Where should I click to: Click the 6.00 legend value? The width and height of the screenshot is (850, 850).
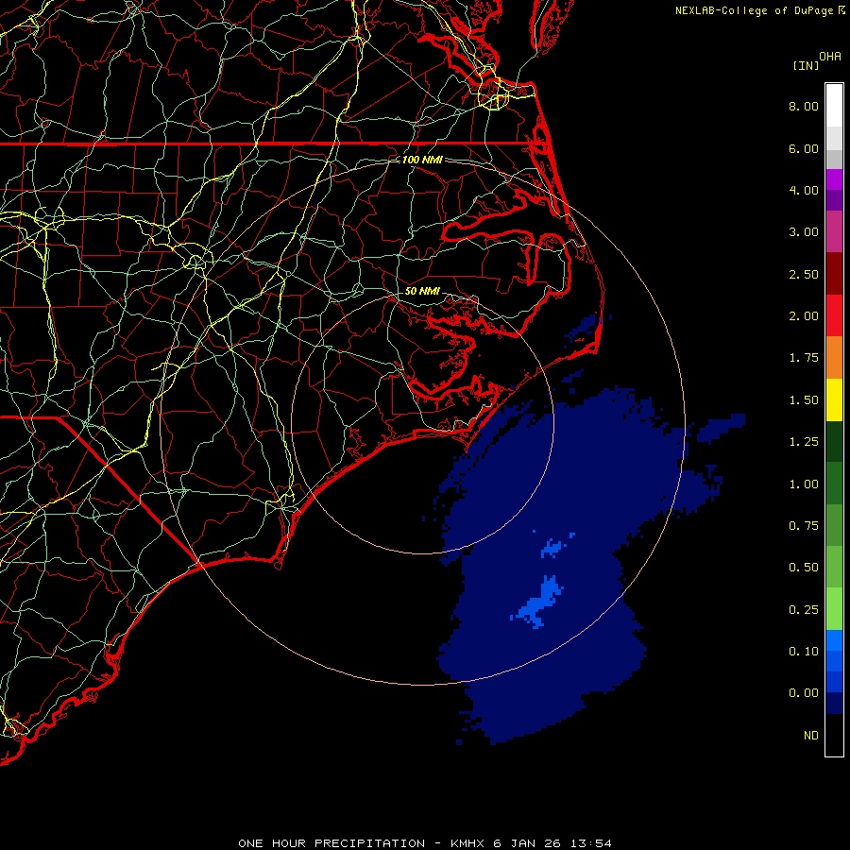[x=804, y=148]
